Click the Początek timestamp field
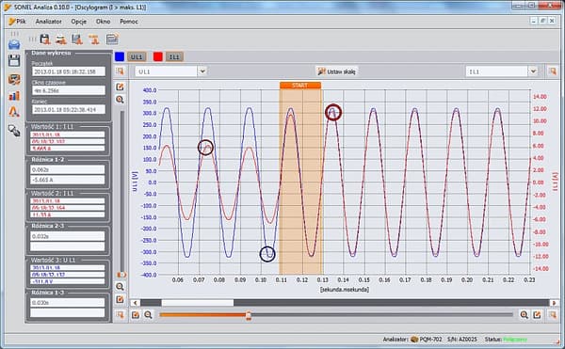The height and width of the screenshot is (349, 565). point(69,71)
